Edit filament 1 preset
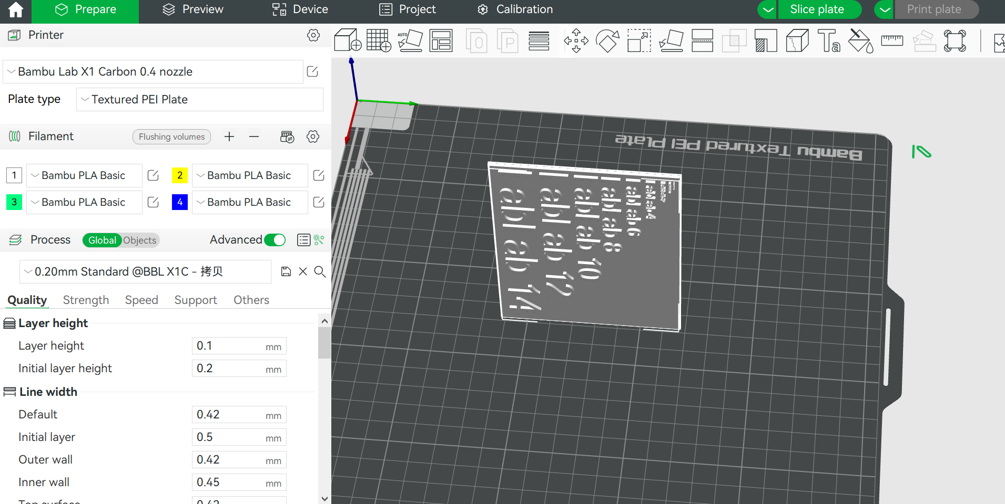Viewport: 1005px width, 504px height. click(153, 175)
